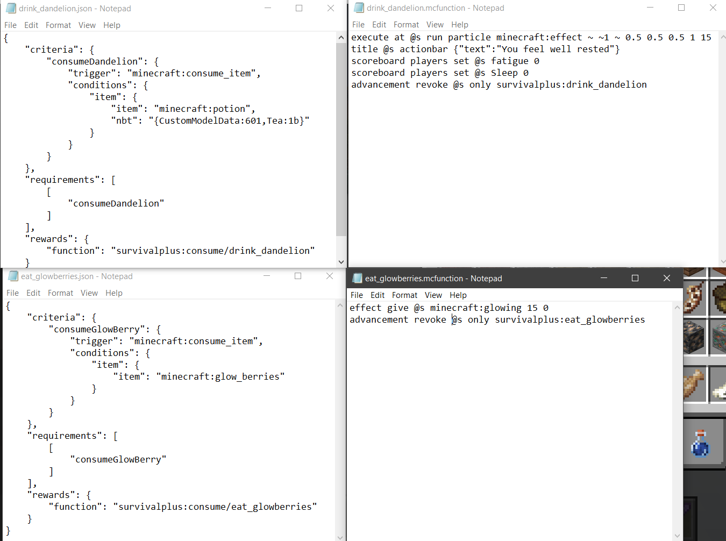Viewport: 726px width, 541px height.
Task: Click the "consumeGlowBerry" entry under requirements
Action: pyautogui.click(x=118, y=459)
